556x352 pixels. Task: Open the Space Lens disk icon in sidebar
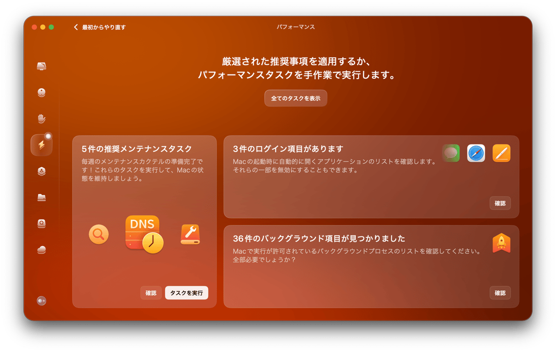tap(42, 223)
